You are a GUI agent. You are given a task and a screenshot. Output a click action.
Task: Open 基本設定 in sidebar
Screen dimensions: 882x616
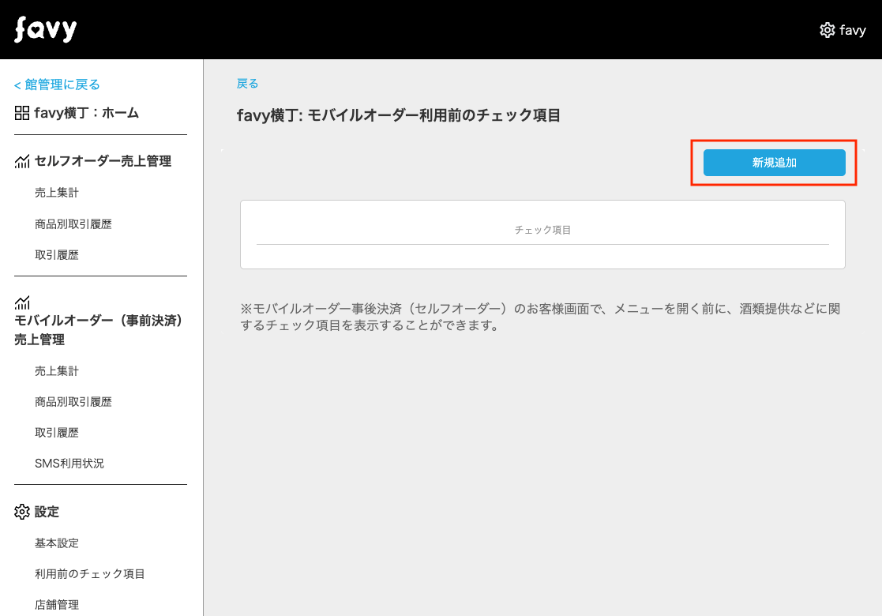tap(57, 543)
